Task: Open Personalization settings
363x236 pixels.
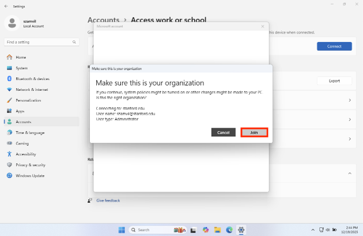Action: [x=41, y=100]
